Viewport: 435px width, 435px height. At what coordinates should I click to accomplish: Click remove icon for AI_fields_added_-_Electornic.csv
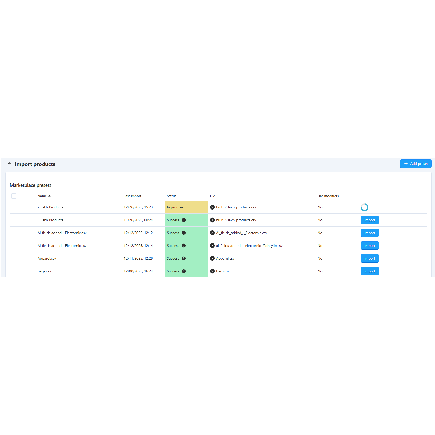coord(212,233)
